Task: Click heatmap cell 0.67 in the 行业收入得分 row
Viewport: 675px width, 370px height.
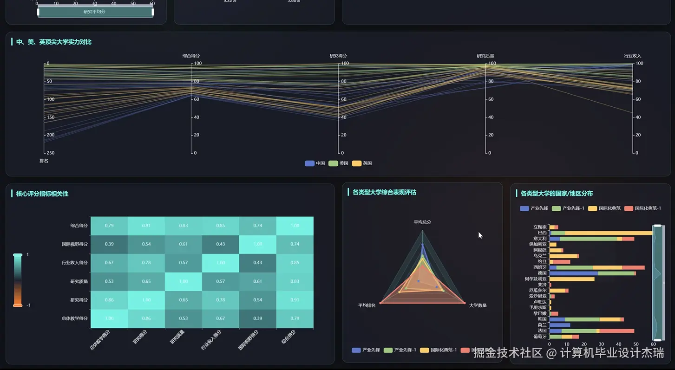Action: [x=109, y=263]
